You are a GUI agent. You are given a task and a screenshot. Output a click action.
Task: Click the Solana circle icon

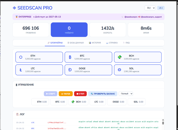coord(119,70)
